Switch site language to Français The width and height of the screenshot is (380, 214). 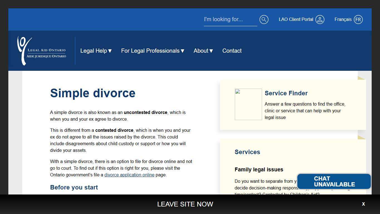(343, 19)
